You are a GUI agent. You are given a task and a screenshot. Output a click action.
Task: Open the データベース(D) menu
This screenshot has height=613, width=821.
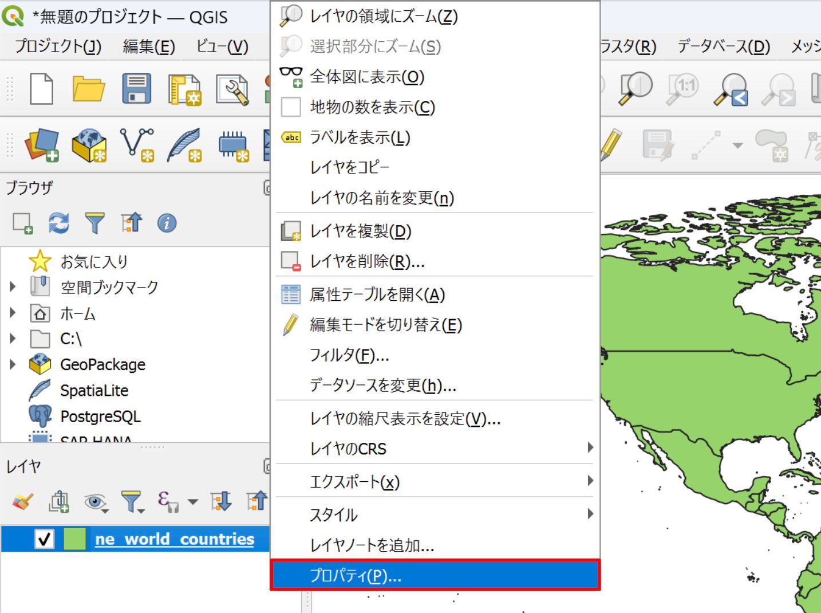click(724, 46)
